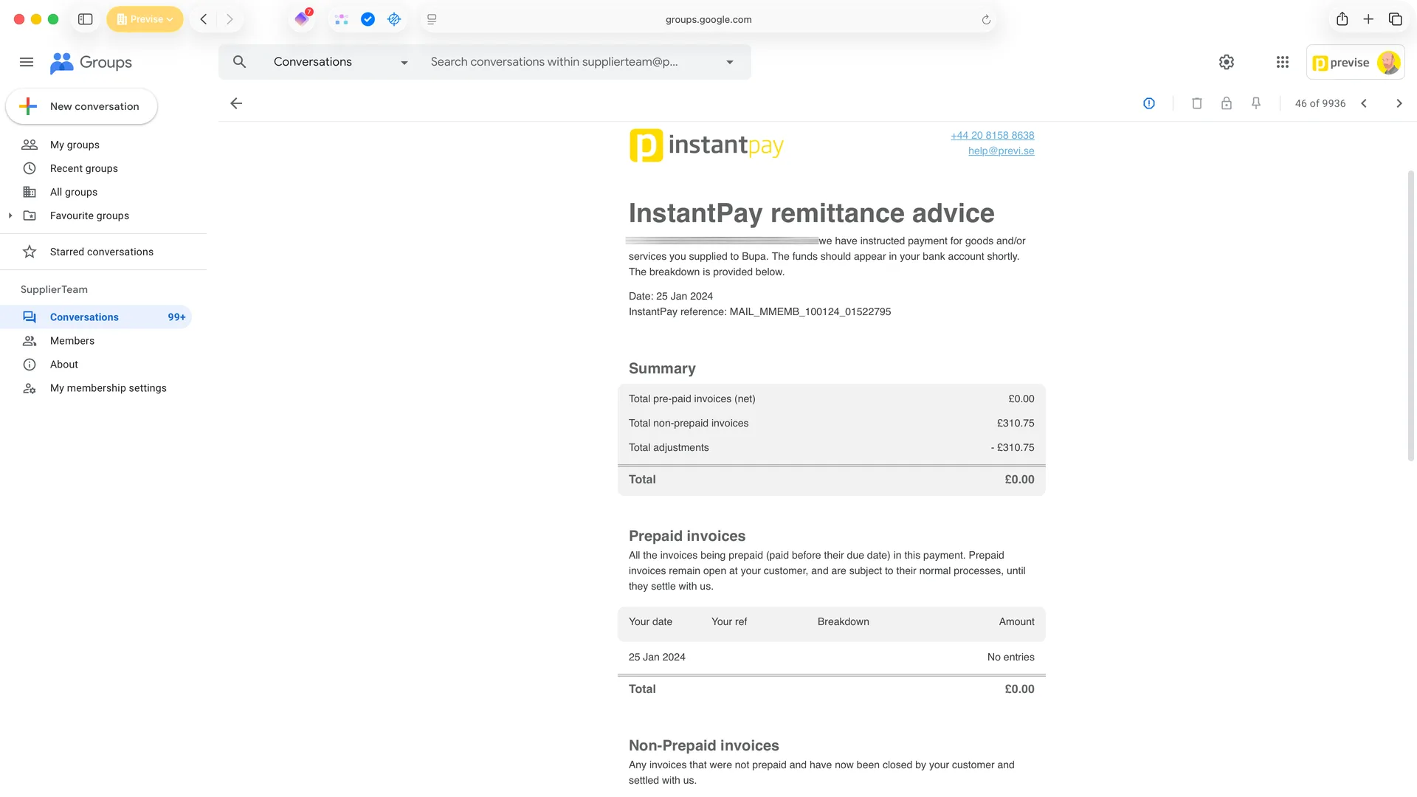Expand the Favourite groups tree item
Screen dimensions: 1417x797
click(x=10, y=215)
